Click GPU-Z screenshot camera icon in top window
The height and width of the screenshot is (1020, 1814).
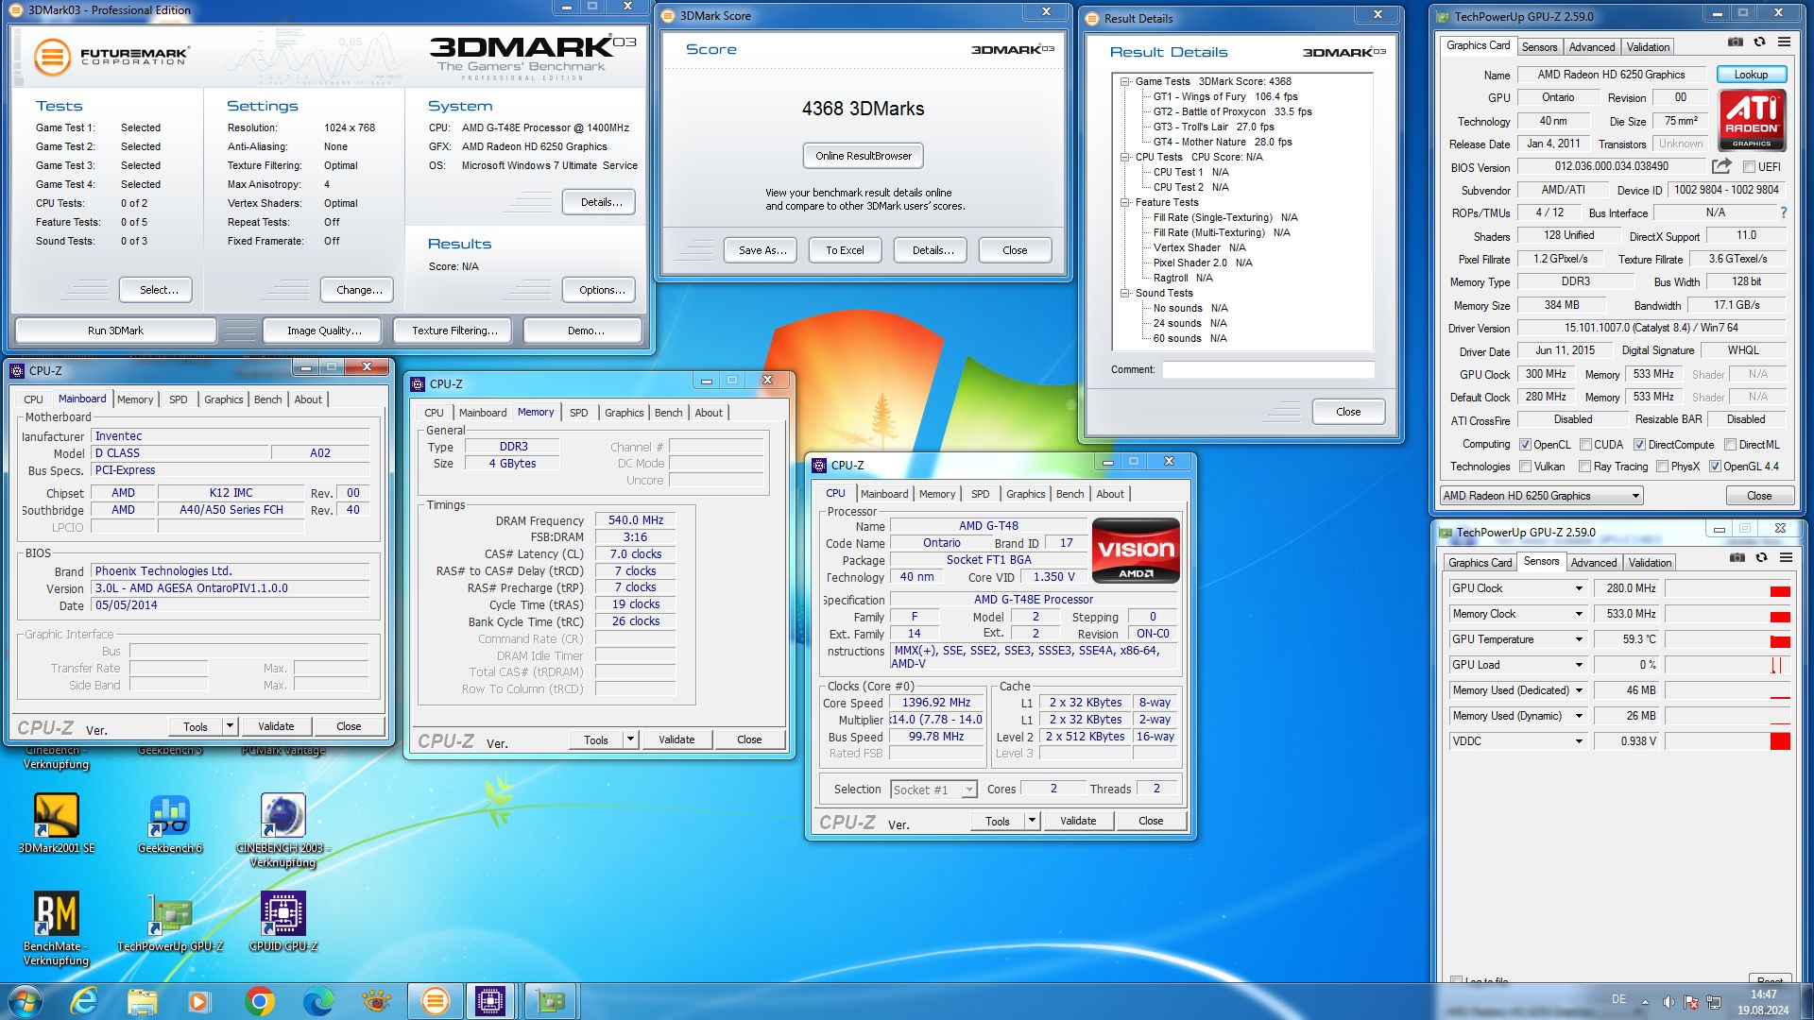pyautogui.click(x=1736, y=42)
